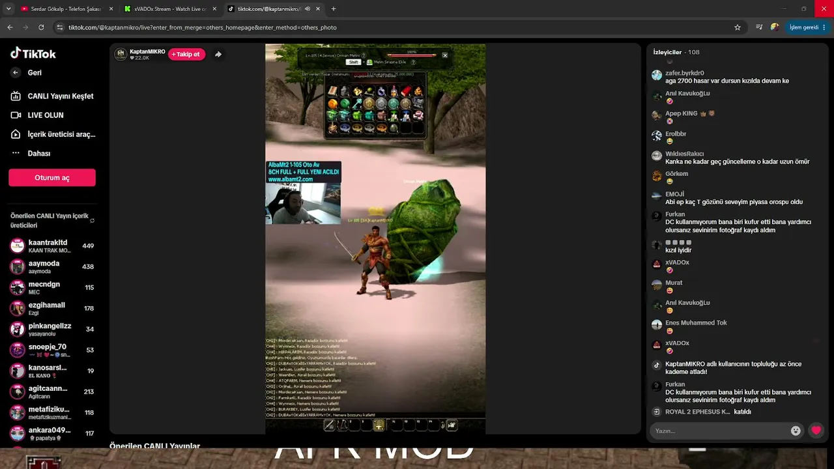Viewport: 834px width, 469px height.
Task: Share the live stream
Action: 218,54
